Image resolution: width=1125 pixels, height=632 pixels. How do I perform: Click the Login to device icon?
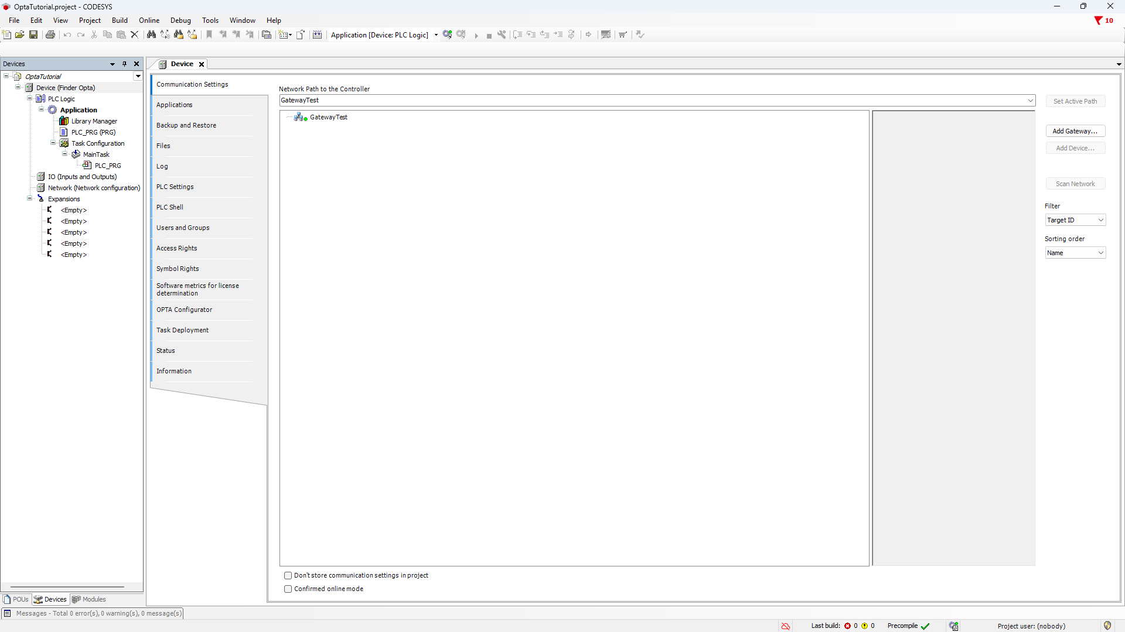pyautogui.click(x=448, y=35)
